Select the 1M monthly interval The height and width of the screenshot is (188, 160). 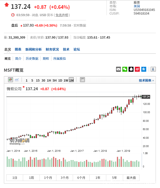71,80
